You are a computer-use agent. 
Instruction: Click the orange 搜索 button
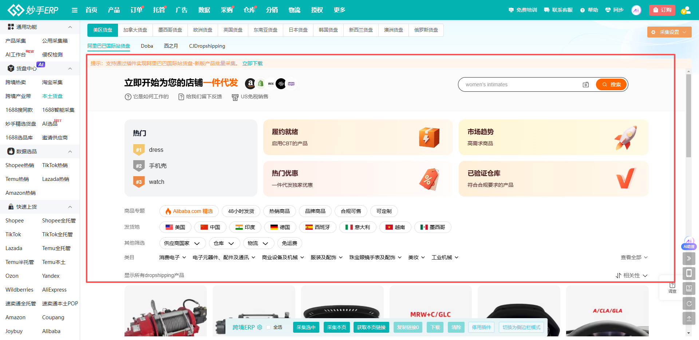point(611,84)
